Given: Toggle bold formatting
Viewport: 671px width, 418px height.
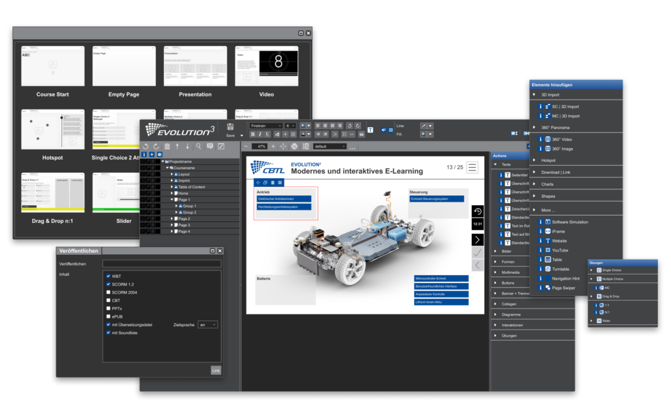Looking at the screenshot, I should [x=252, y=134].
